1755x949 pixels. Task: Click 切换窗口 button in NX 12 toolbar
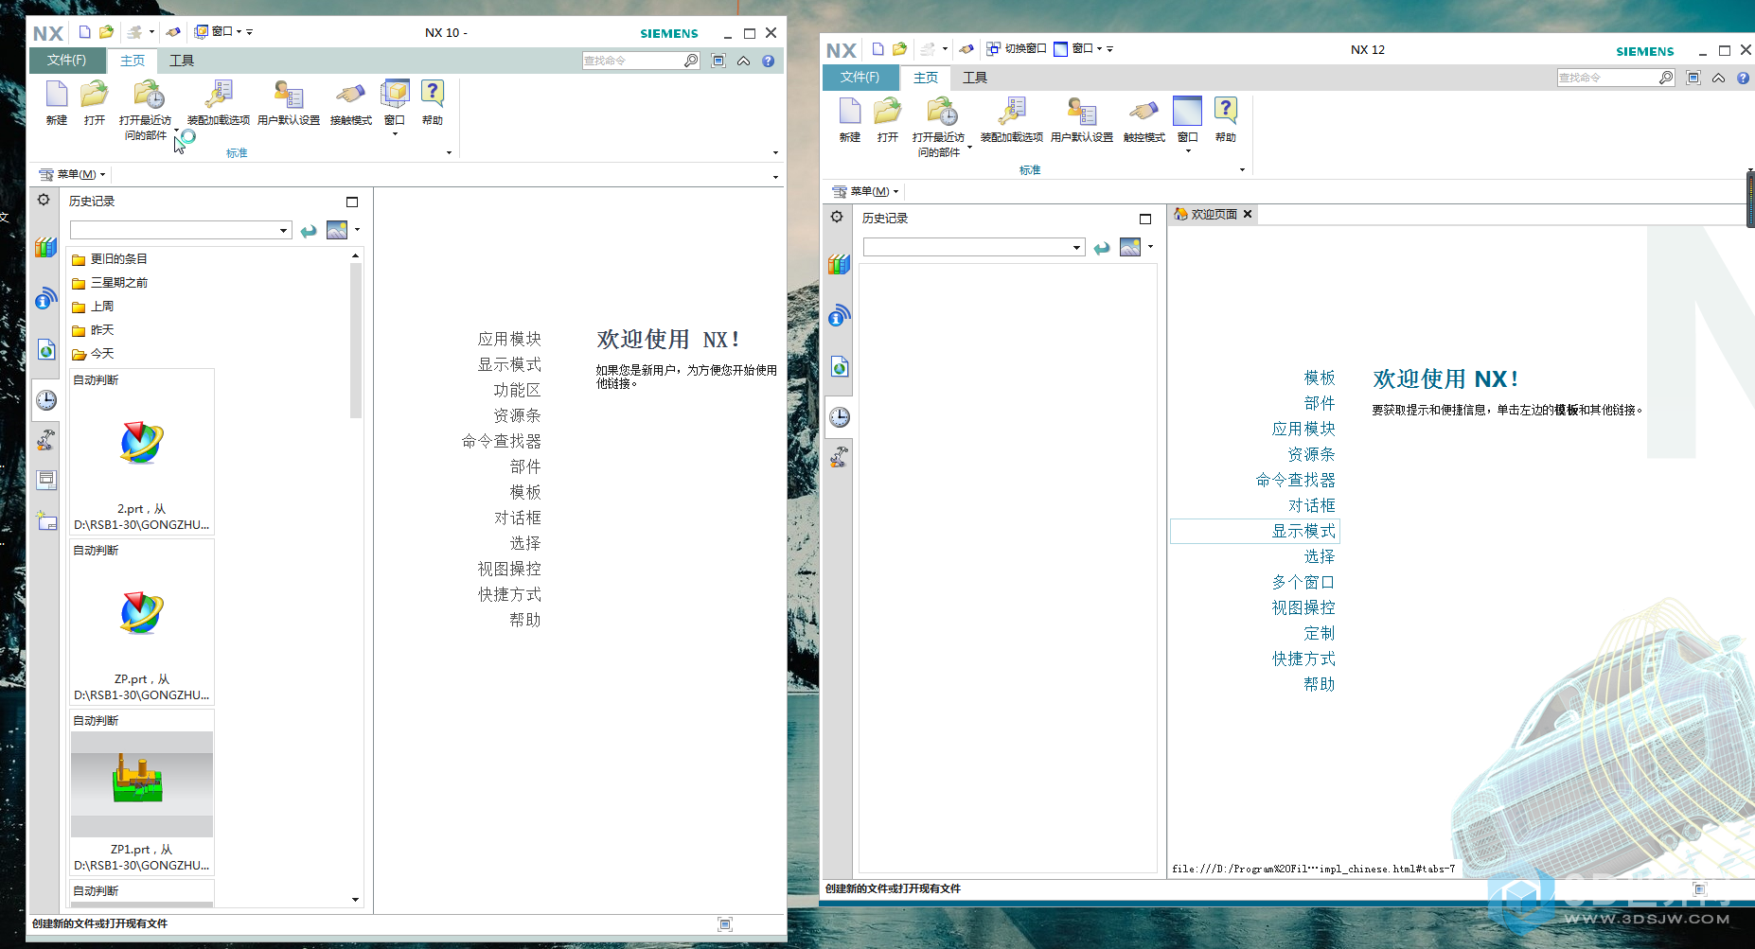(x=1017, y=48)
